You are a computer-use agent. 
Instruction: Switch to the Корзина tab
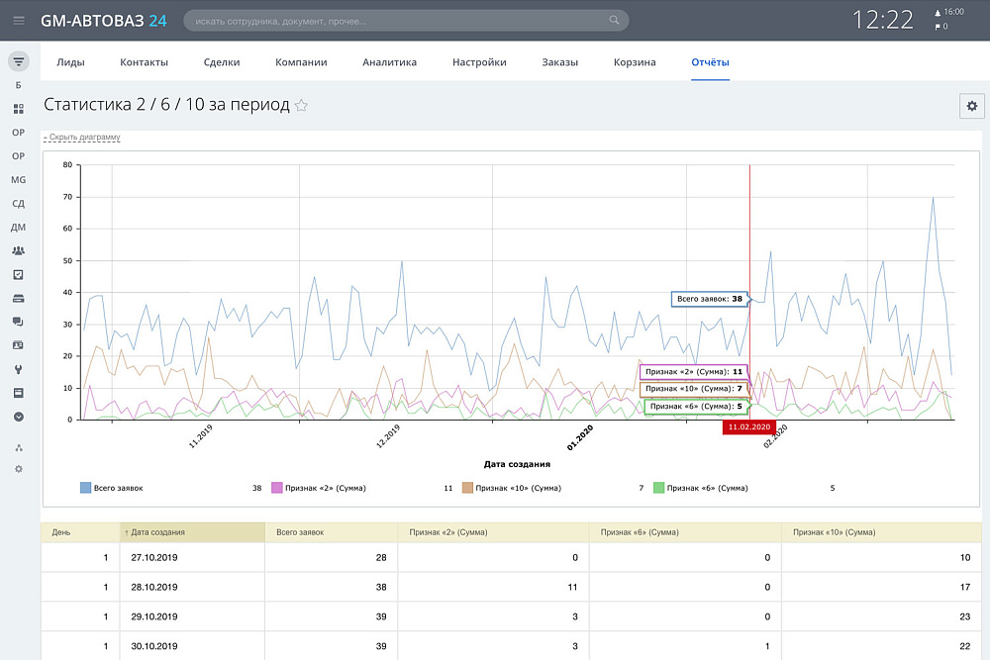(x=635, y=61)
